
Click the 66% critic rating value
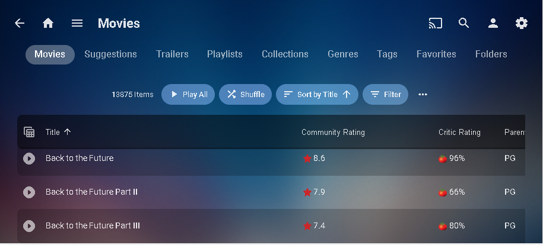tap(457, 192)
